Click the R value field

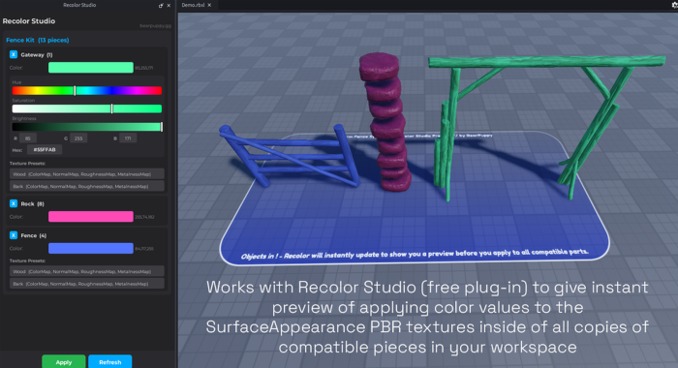point(28,138)
